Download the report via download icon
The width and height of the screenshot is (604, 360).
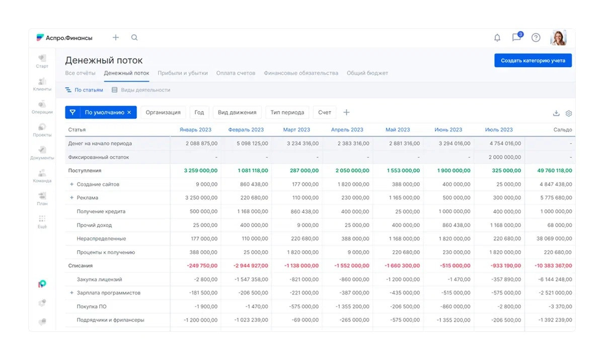tap(556, 113)
